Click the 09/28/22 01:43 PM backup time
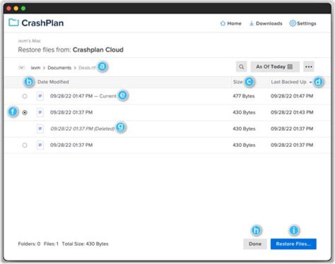 [292, 112]
